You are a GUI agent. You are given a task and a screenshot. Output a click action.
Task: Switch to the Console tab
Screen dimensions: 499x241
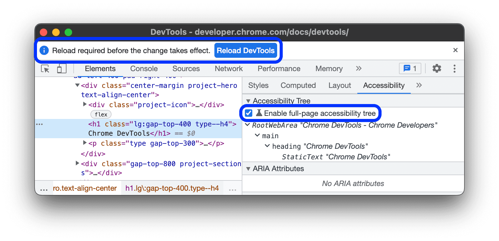144,68
